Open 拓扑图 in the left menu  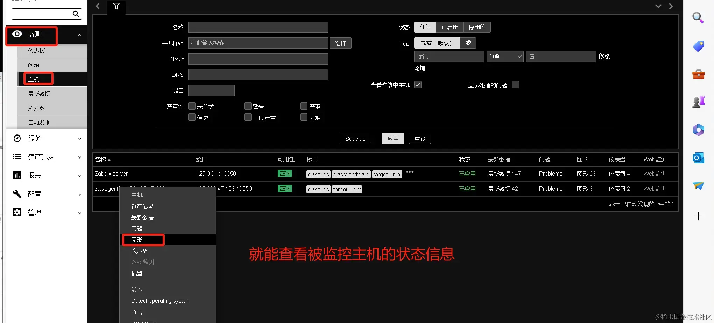52,108
